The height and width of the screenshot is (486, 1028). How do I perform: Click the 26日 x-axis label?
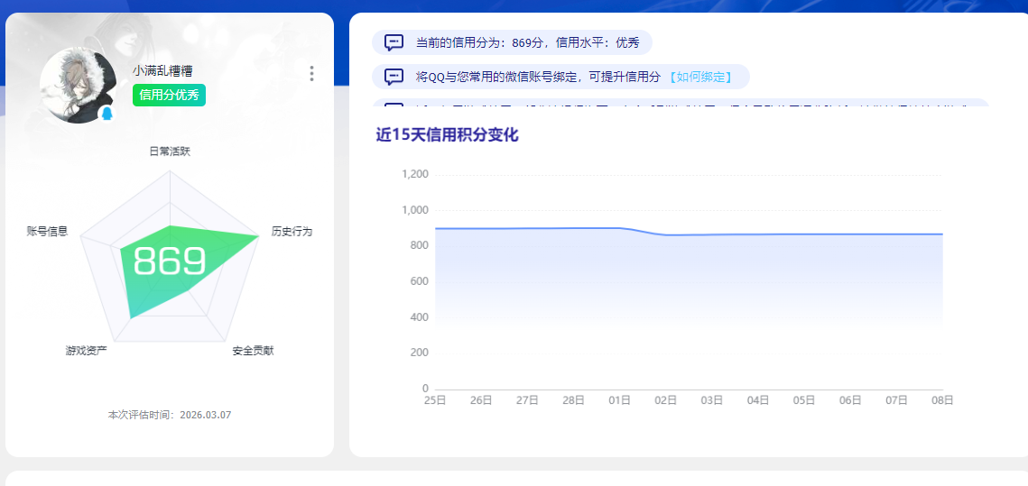coord(481,400)
